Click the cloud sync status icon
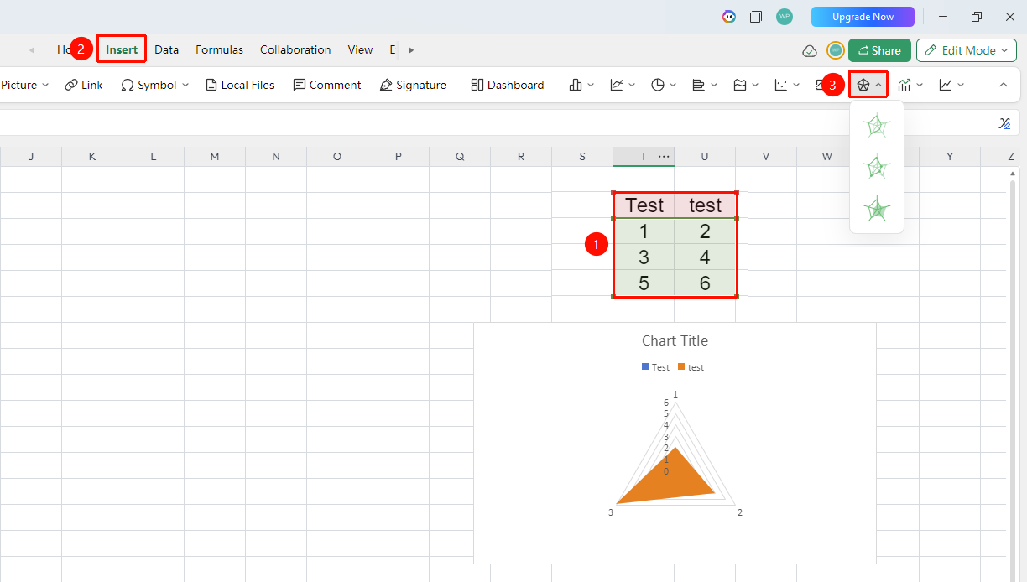Screen dimensions: 1027x582 coord(810,50)
